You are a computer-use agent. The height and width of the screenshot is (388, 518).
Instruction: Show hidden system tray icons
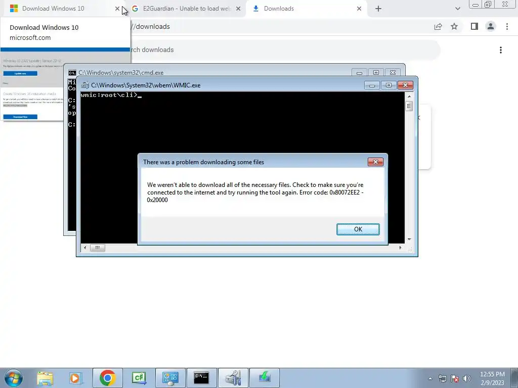coord(430,378)
